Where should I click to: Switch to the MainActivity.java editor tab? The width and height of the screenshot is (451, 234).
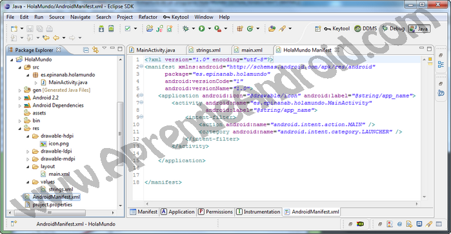coord(157,50)
